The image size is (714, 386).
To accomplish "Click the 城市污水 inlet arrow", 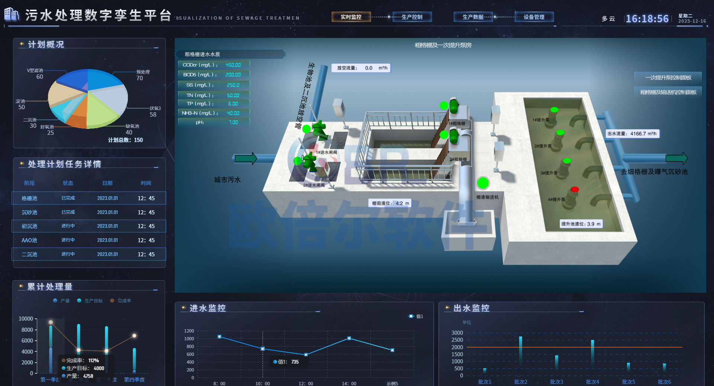I will [245, 158].
